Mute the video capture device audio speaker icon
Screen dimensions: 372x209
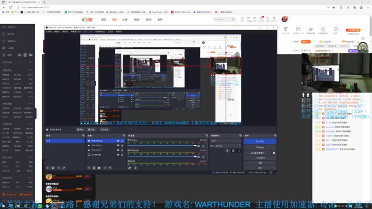[x=199, y=157]
